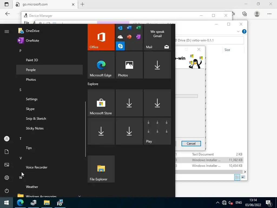Expand the Windows Accessories folder
This screenshot has height=208, width=277.
tap(50, 196)
